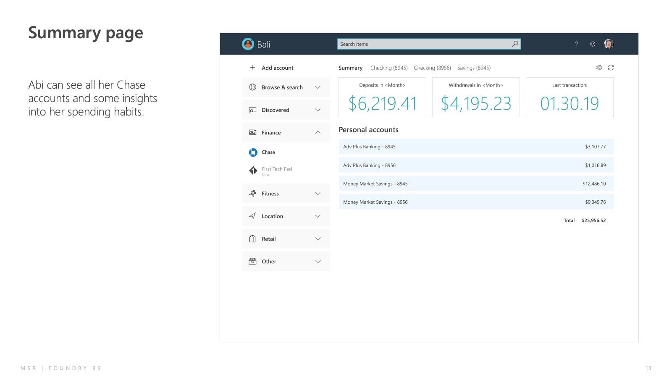Click the Add account button
Viewport: 672px width, 378px height.
pos(277,68)
